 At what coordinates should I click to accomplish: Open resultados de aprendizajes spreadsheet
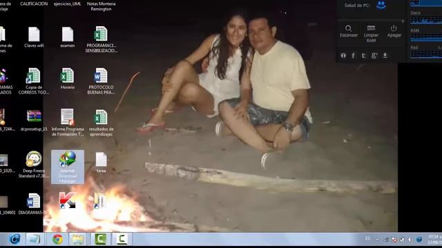[101, 123]
